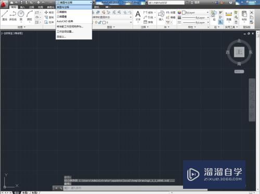Viewport: 260px width, 194px height.
Task: Click the viewport controls label at top-left of canvas
Action: point(12,33)
